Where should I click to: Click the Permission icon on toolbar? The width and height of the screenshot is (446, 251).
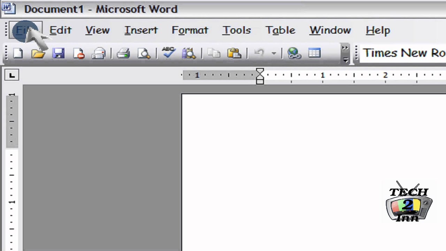tap(79, 53)
